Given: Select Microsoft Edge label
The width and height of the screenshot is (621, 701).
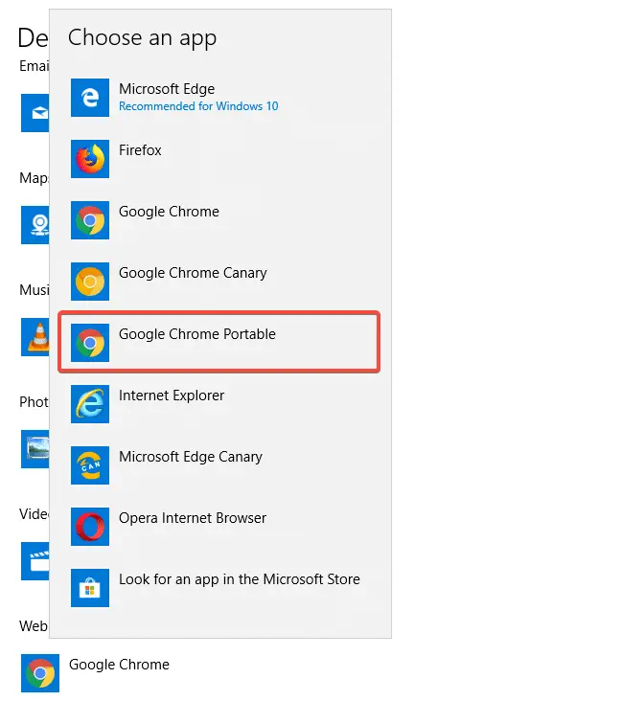Looking at the screenshot, I should pos(167,89).
